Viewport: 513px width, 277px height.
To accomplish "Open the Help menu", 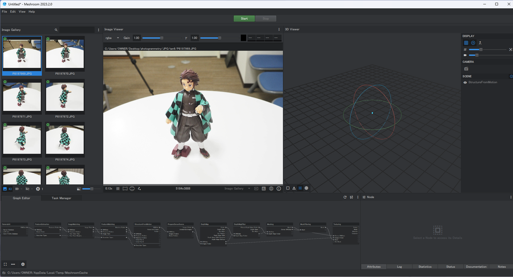I will pos(32,12).
